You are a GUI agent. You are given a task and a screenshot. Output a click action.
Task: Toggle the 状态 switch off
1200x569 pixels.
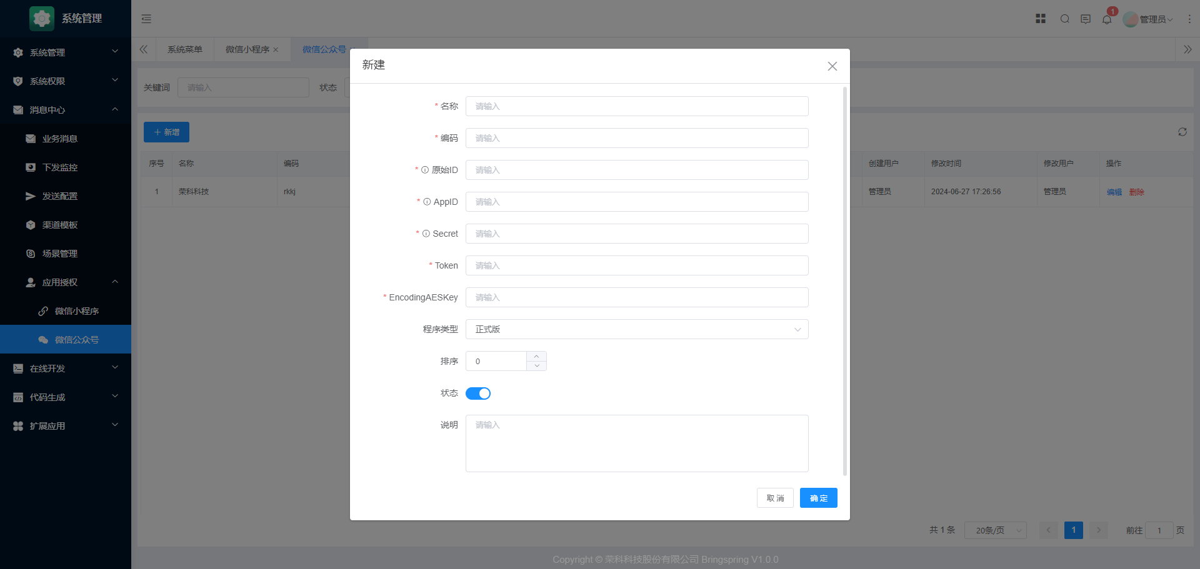point(478,393)
